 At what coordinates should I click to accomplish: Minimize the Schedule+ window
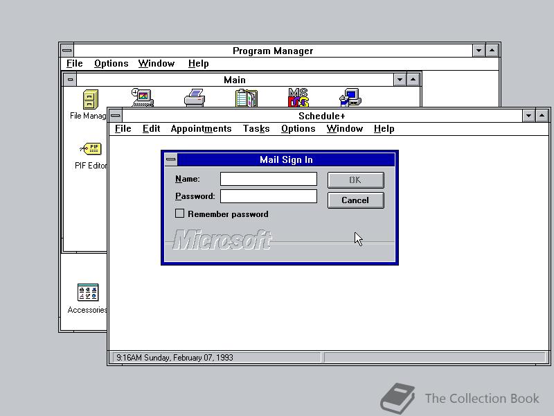tap(528, 116)
